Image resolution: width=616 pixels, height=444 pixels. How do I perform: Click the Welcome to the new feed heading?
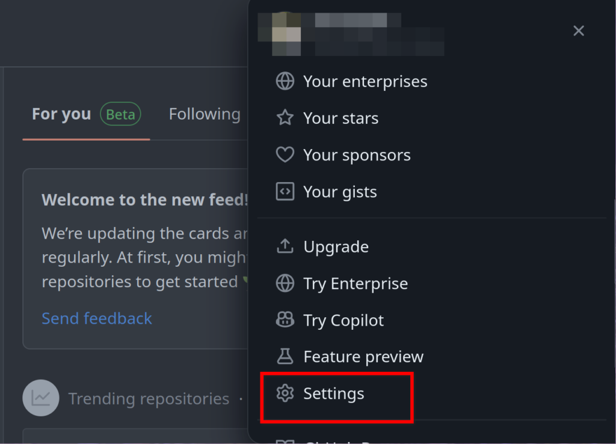click(x=145, y=200)
